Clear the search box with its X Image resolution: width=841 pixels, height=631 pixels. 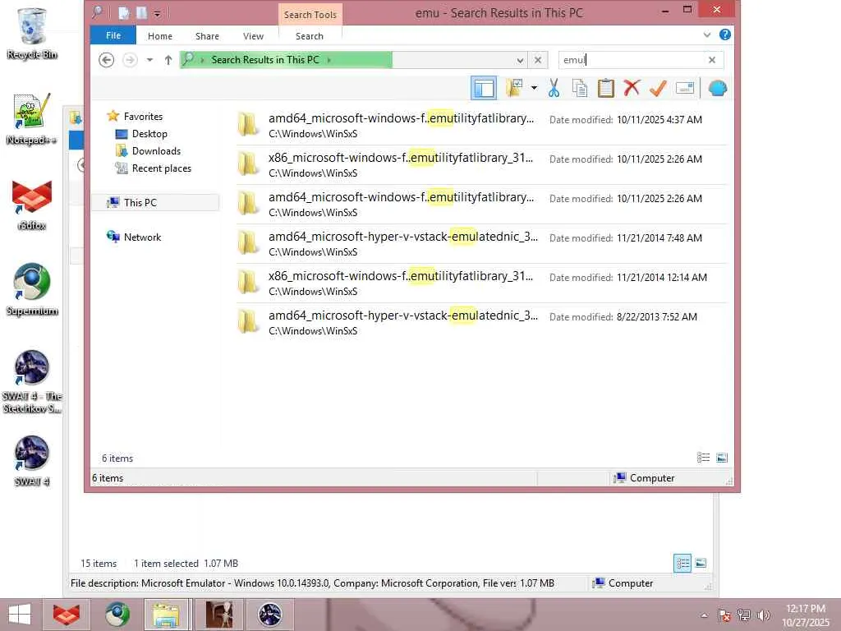(x=712, y=59)
